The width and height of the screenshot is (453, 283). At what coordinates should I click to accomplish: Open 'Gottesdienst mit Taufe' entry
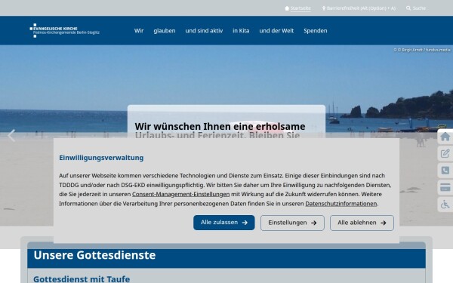(82, 279)
